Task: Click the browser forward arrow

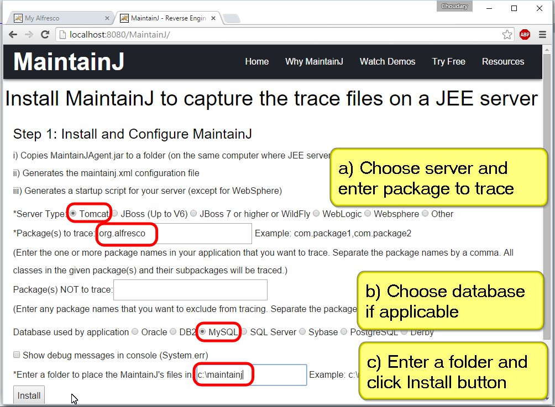Action: tap(29, 35)
